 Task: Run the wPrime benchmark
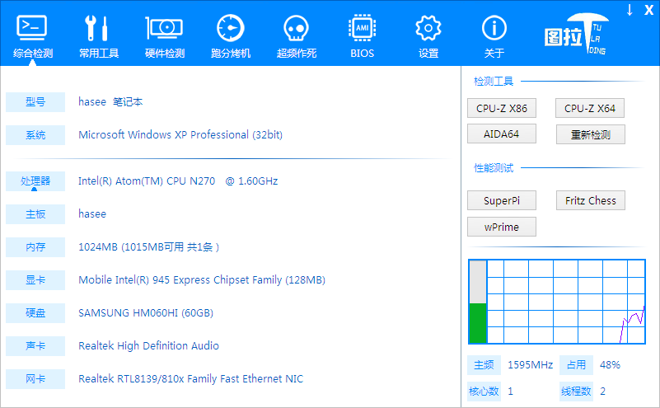(x=502, y=227)
